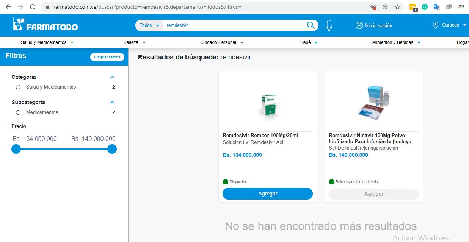Click maximum price slider handle

point(112,149)
